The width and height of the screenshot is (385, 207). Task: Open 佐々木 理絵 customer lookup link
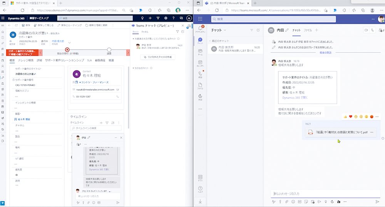(24, 119)
